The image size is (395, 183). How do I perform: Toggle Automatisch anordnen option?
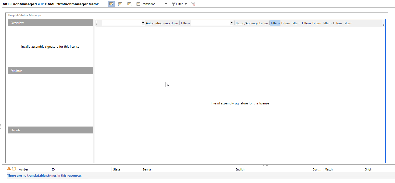[x=162, y=23]
